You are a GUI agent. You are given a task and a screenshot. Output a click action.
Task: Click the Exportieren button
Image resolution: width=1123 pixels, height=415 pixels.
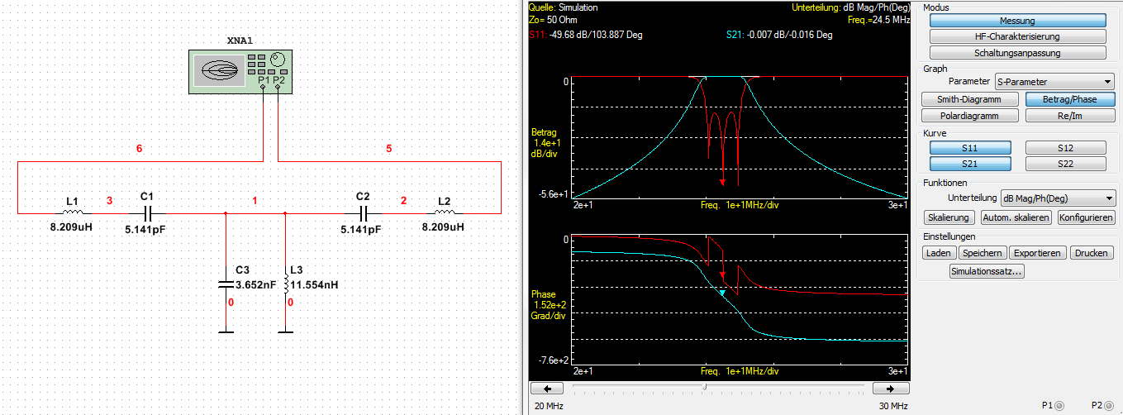tap(1039, 253)
